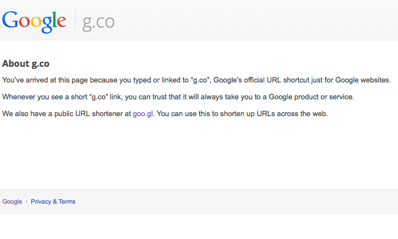Follow the Google link in the footer

point(12,201)
